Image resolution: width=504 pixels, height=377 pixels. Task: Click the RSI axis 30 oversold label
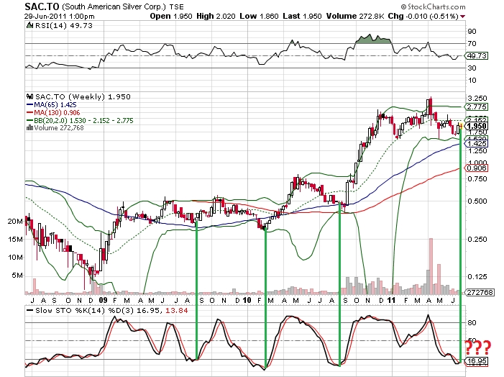pos(472,68)
